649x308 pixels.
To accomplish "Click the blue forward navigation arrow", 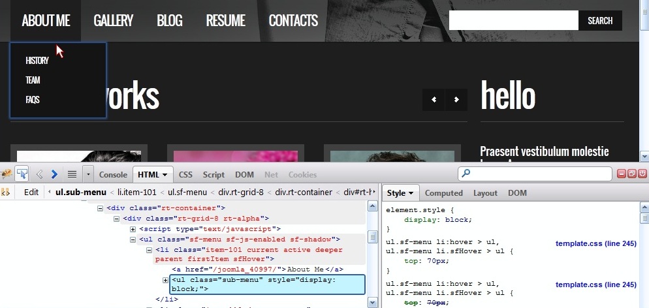I will click(54, 174).
